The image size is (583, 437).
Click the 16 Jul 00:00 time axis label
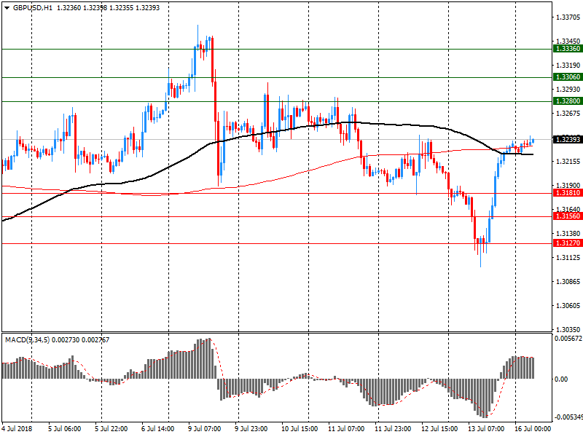pos(533,428)
